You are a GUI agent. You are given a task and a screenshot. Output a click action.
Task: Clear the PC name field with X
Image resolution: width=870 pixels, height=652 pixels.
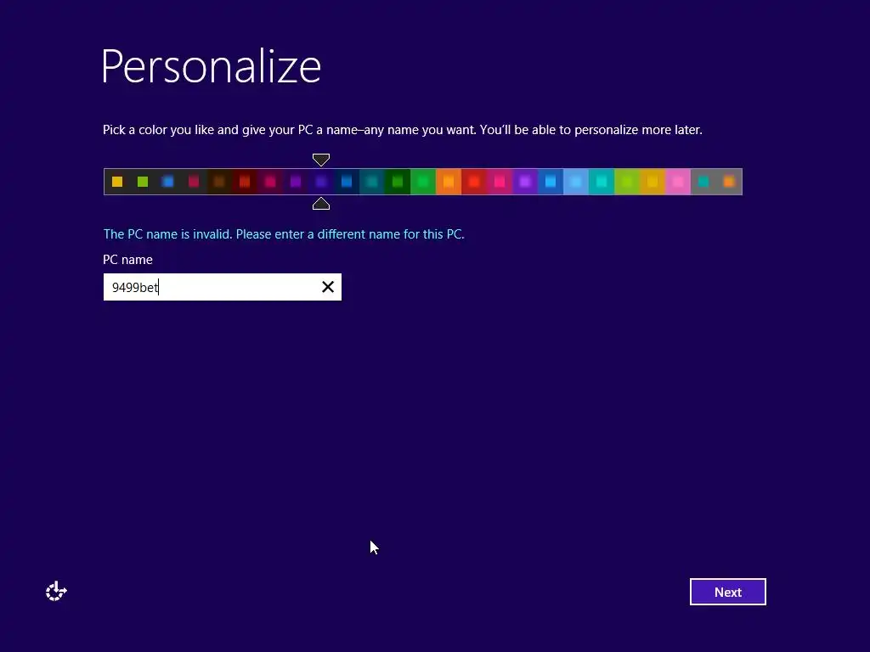point(328,287)
